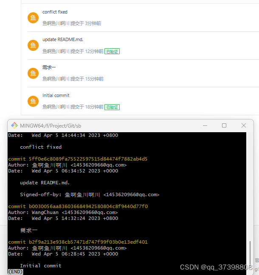Screen dimensions: 259x275
Task: Click author avatar beside 'conflict fixed' commit
Action: [x=33, y=17]
